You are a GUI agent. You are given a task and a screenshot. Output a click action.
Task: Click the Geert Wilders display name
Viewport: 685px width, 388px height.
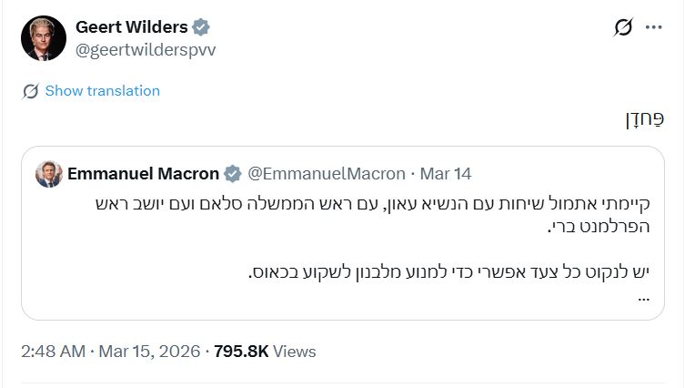(x=132, y=27)
